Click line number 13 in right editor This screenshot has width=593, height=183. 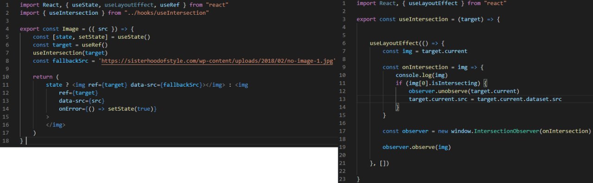(343, 99)
